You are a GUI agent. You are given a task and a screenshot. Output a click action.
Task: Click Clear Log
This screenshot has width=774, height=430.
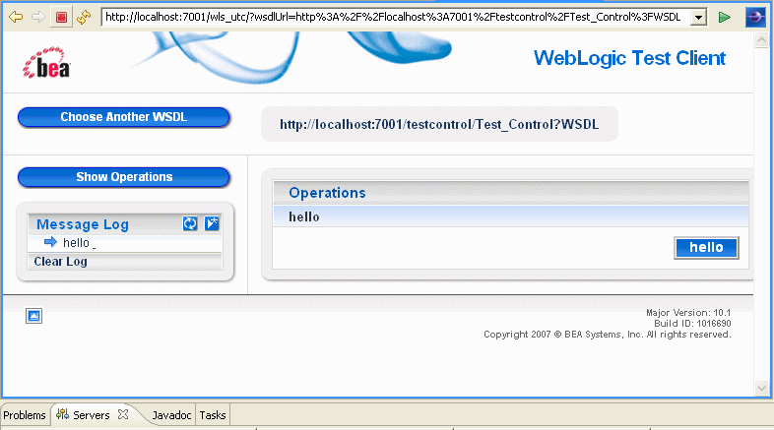60,262
